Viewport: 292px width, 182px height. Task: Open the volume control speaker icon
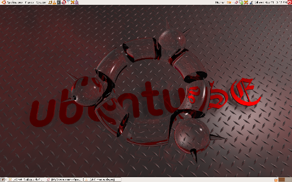click(x=256, y=2)
